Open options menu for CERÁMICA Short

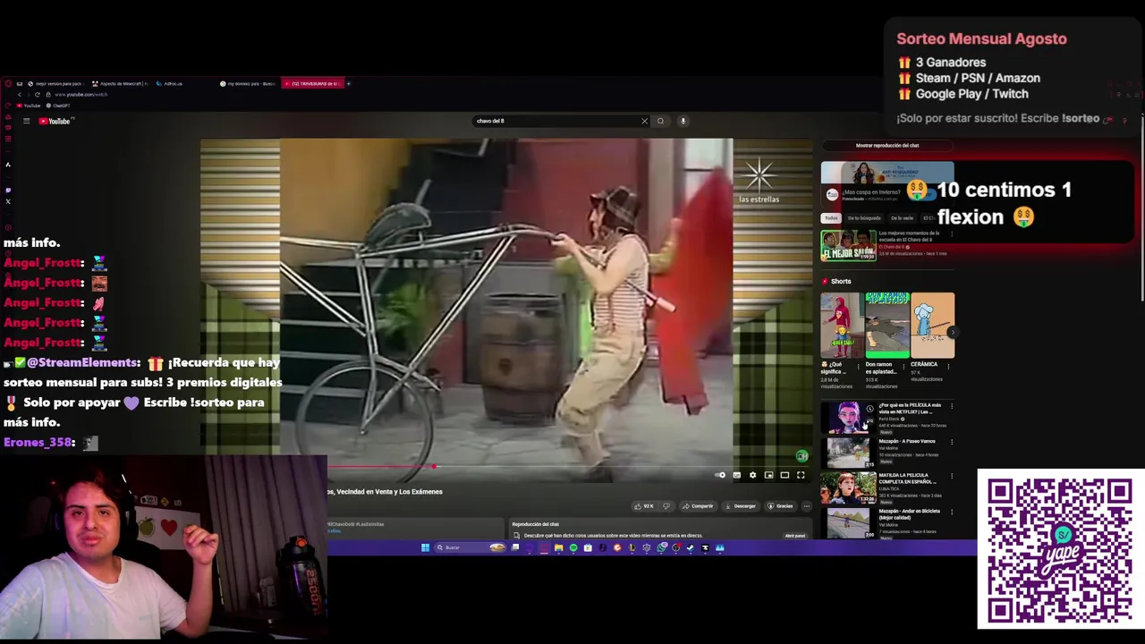948,367
